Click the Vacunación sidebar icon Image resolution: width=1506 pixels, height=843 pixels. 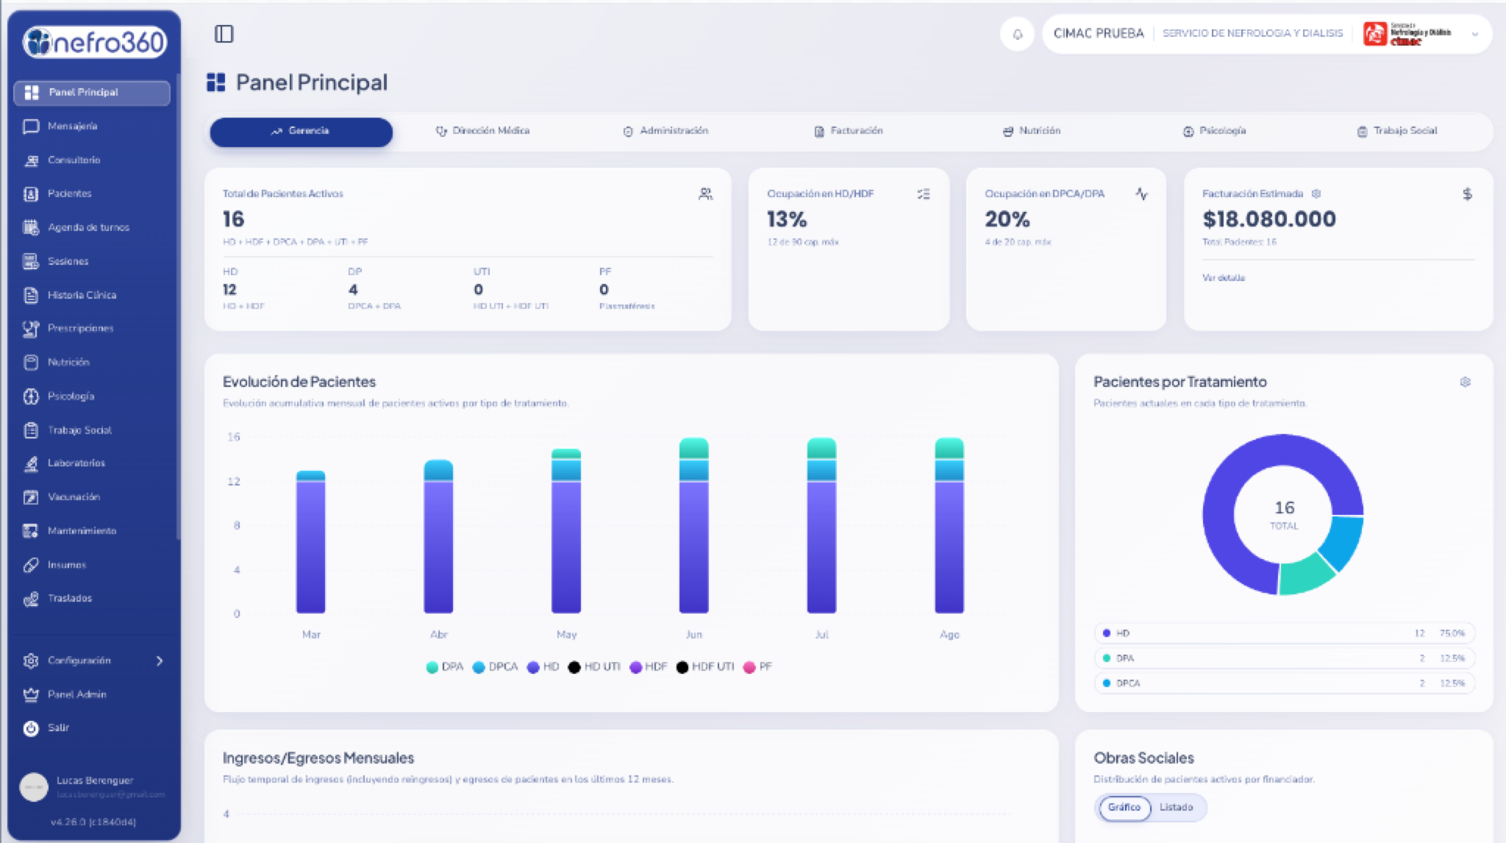[31, 497]
